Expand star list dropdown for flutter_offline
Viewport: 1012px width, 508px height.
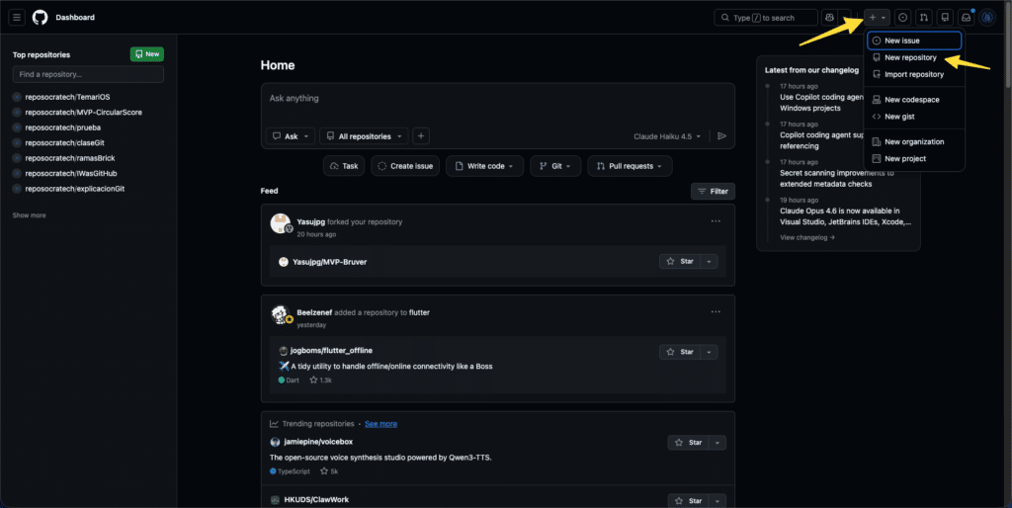pos(709,352)
